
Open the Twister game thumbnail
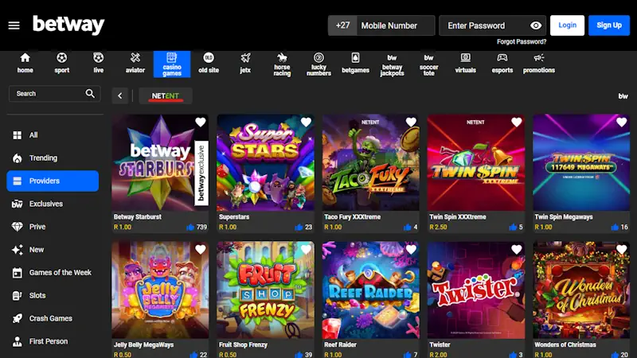pos(475,290)
